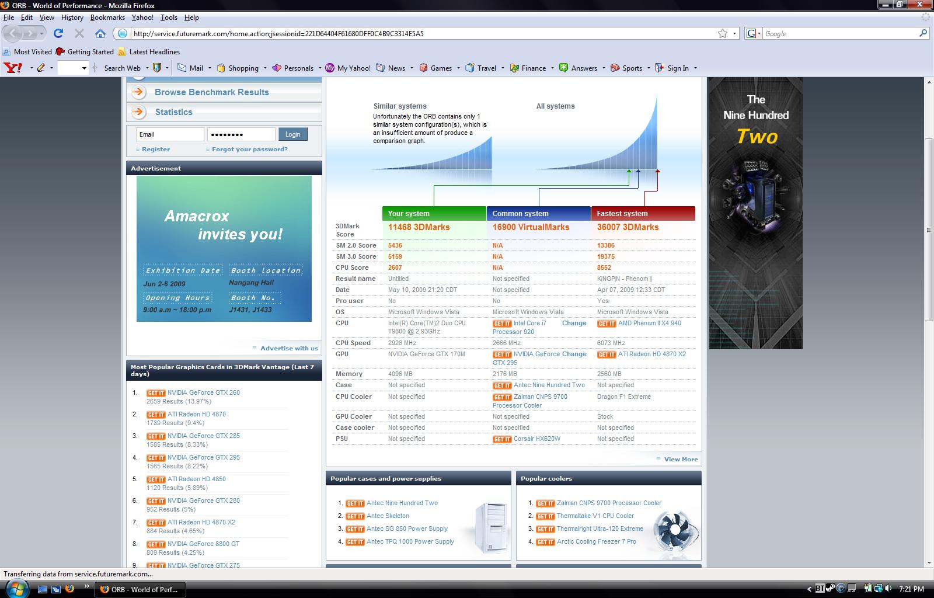Open Yahoo Travel toolbar item
This screenshot has width=934, height=598.
point(480,68)
